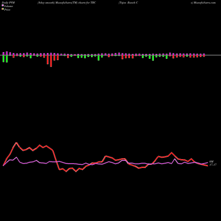
Task: Click the 'Tejon Ranch C' company name
Action: (128, 3)
